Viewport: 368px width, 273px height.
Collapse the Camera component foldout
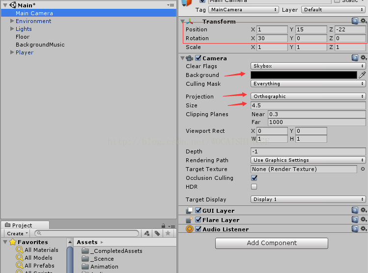(x=183, y=58)
